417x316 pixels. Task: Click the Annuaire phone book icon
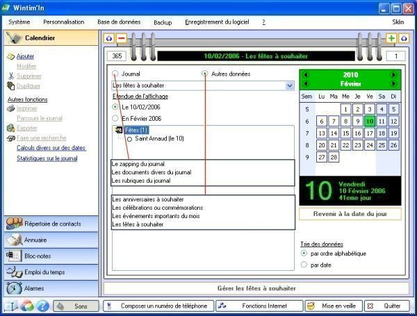point(15,240)
